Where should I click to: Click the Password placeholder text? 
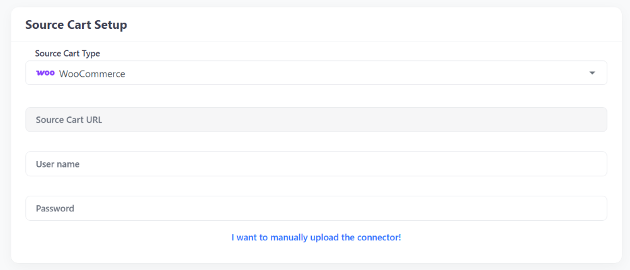55,208
